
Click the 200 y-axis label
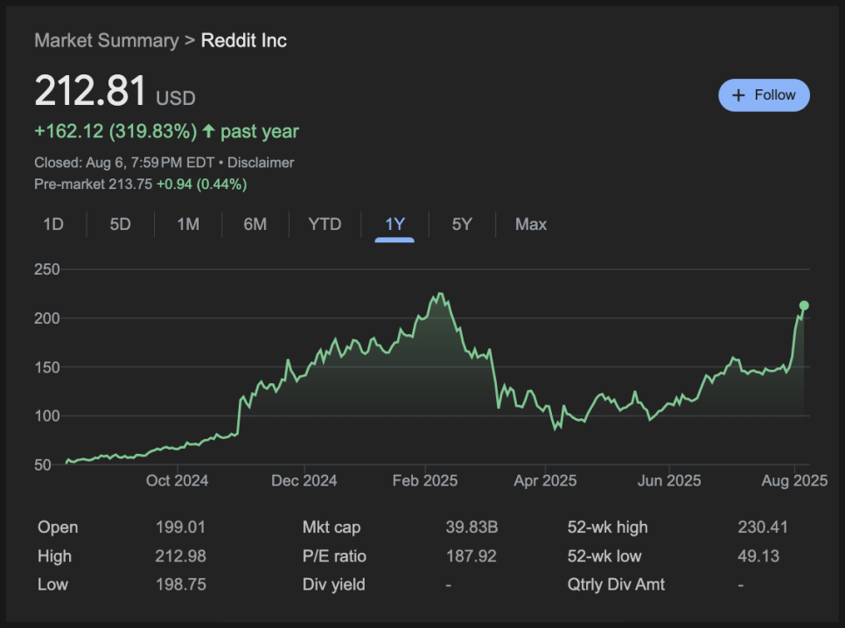[x=47, y=318]
